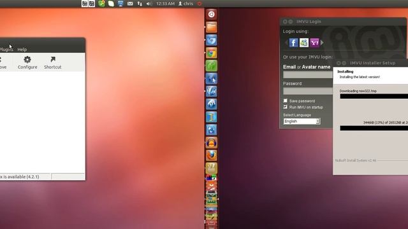Viewport: 408px width, 229px height.
Task: Log in with the Facebook icon
Action: tap(293, 43)
